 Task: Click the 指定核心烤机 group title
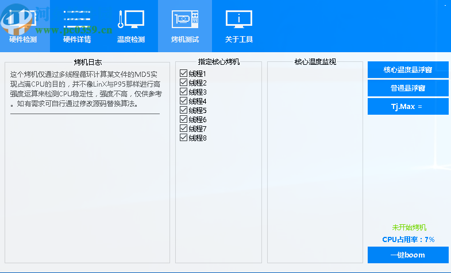click(218, 62)
